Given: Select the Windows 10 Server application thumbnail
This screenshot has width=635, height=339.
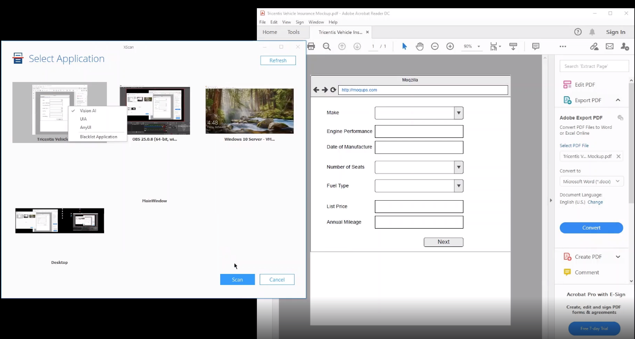Looking at the screenshot, I should tap(250, 111).
